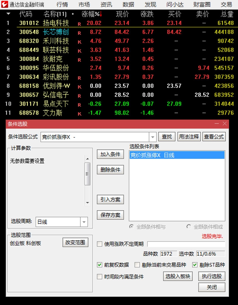Click the 引入方案 button
238x305 pixels.
[110, 199]
